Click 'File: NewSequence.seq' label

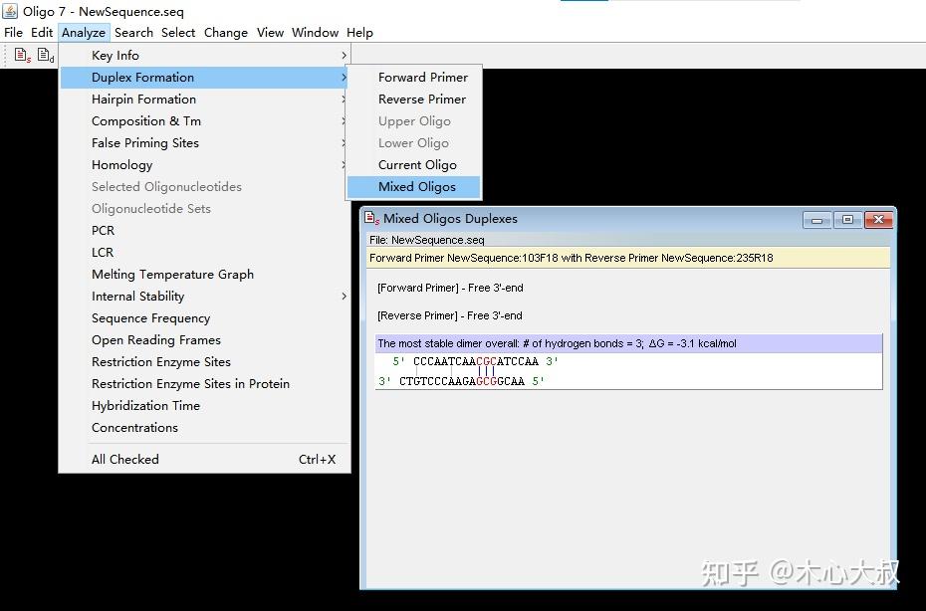click(426, 240)
